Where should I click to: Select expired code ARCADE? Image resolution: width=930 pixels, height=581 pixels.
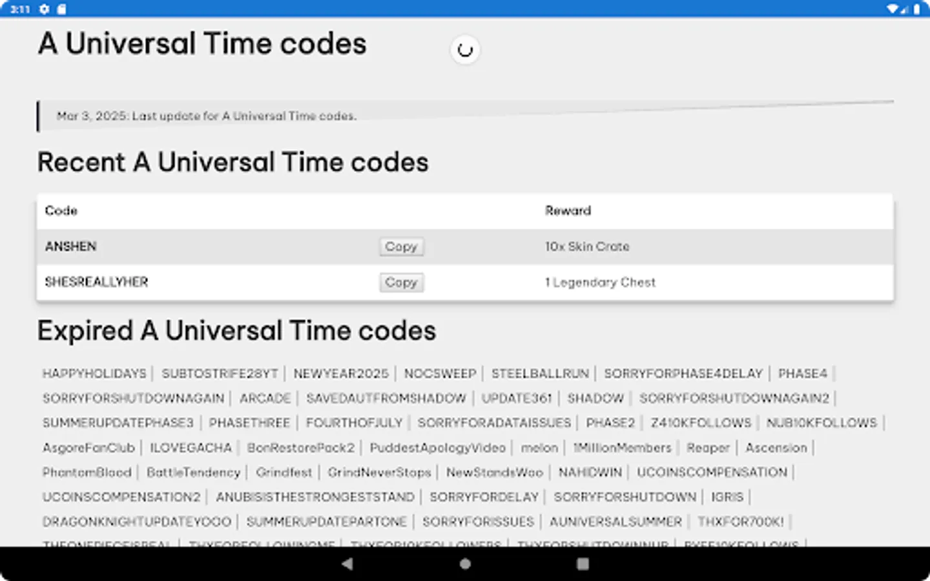[x=265, y=398]
